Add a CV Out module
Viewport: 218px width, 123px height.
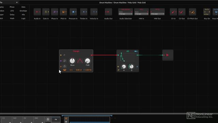pyautogui.click(x=182, y=12)
